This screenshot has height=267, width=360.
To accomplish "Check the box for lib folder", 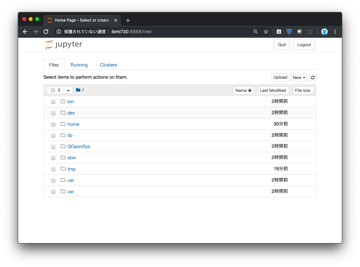I will point(53,135).
